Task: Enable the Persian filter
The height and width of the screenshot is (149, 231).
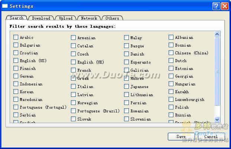Action: point(126,103)
